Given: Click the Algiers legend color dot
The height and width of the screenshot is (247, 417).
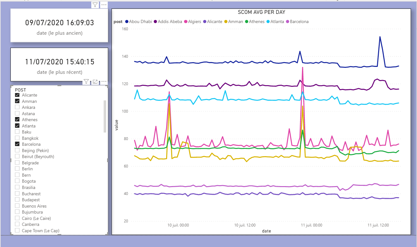Looking at the screenshot, I should click(x=186, y=22).
